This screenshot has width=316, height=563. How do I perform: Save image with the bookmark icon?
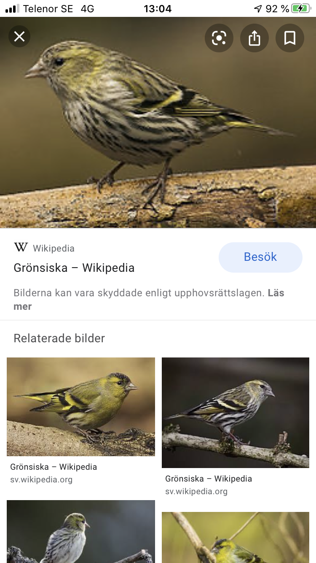point(290,38)
